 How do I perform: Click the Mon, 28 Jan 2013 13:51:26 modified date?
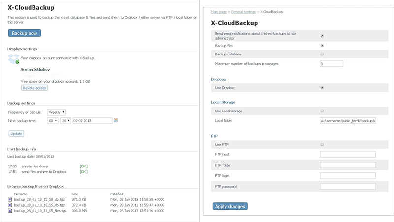tap(137, 211)
